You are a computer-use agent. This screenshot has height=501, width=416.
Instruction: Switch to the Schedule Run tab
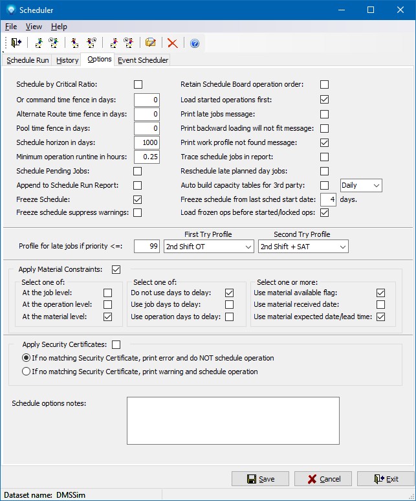27,60
